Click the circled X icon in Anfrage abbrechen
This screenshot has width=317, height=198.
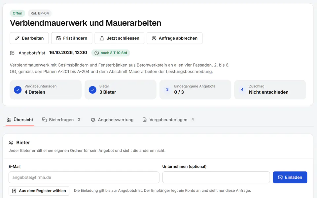click(154, 38)
